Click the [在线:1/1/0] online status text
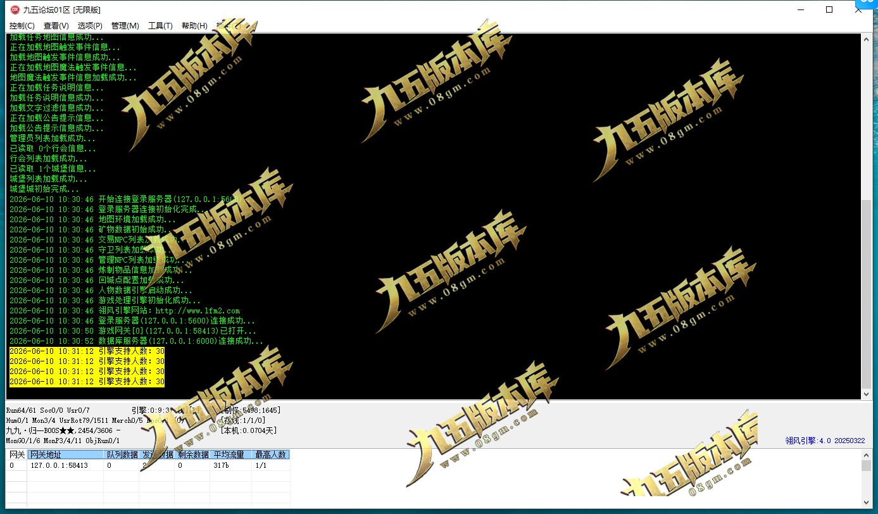The height and width of the screenshot is (514, 878). click(242, 420)
